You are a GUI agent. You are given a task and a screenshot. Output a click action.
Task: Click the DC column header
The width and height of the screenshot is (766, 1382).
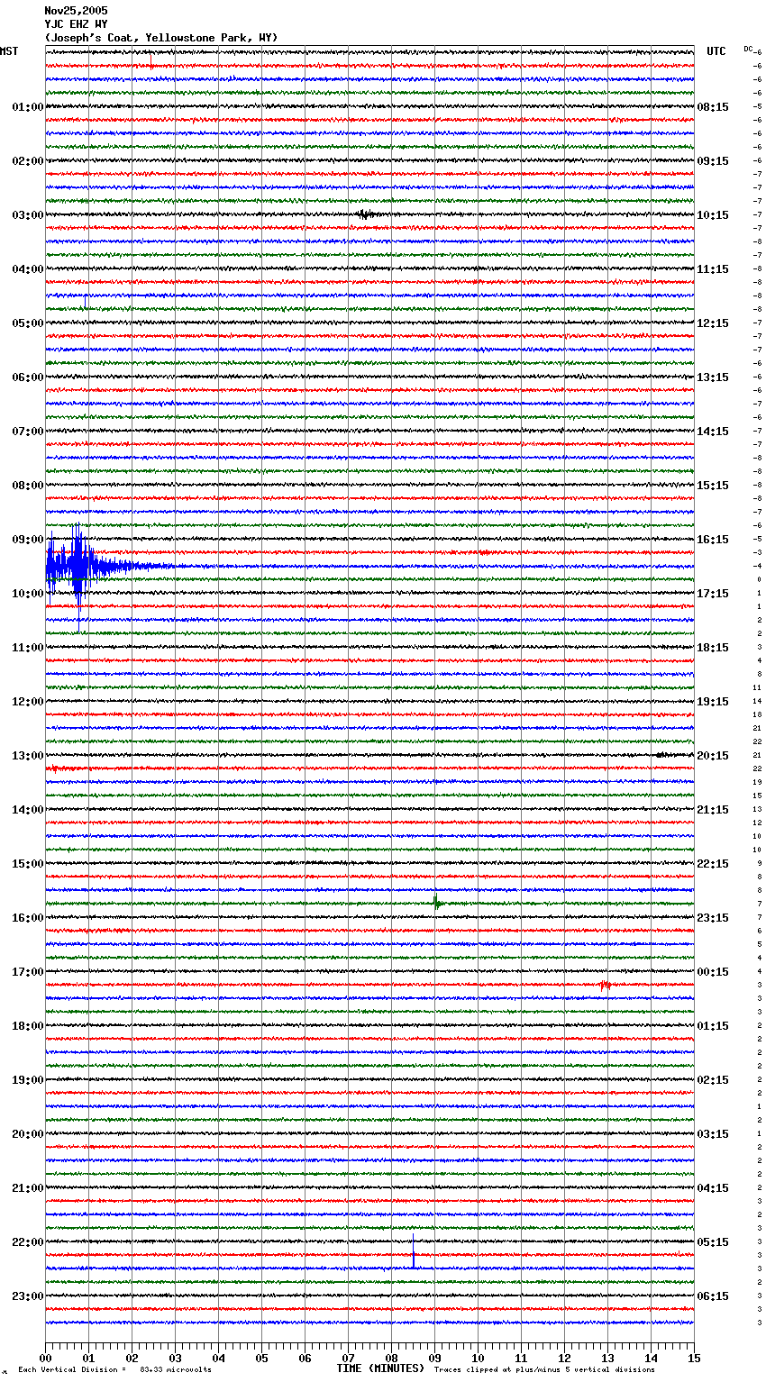[748, 49]
